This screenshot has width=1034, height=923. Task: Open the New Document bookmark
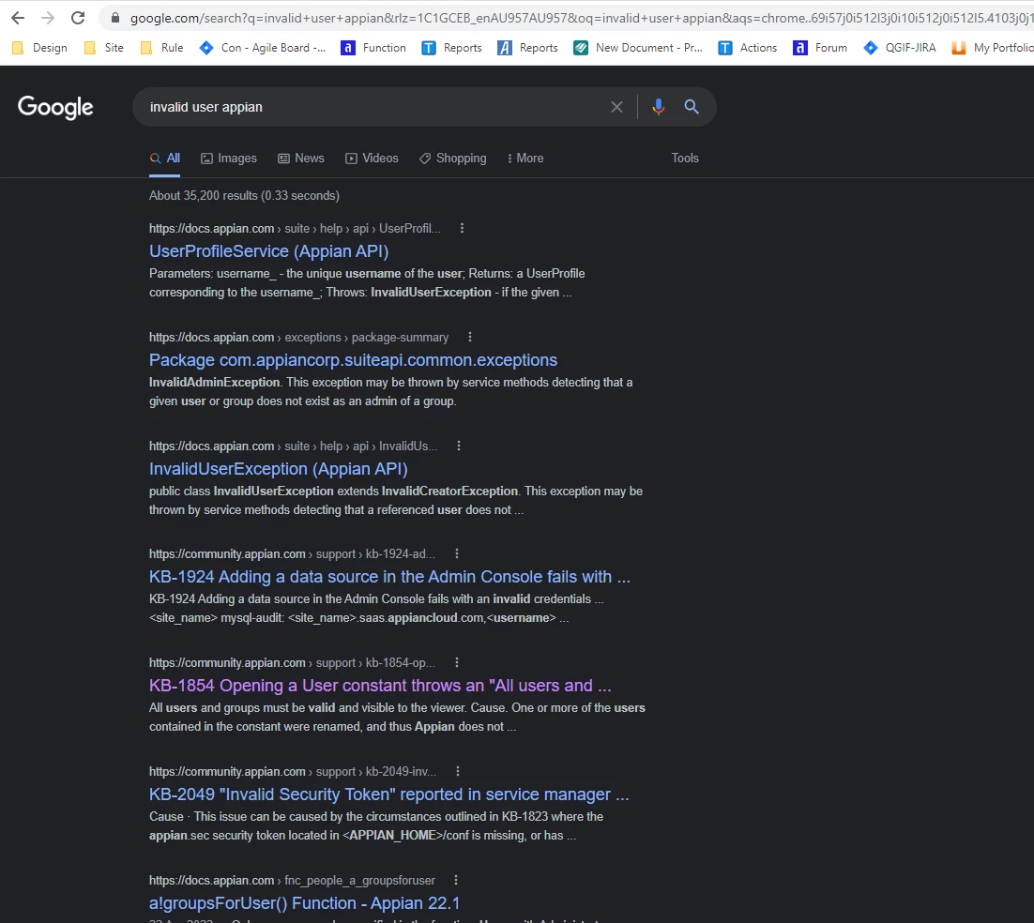pyautogui.click(x=638, y=48)
